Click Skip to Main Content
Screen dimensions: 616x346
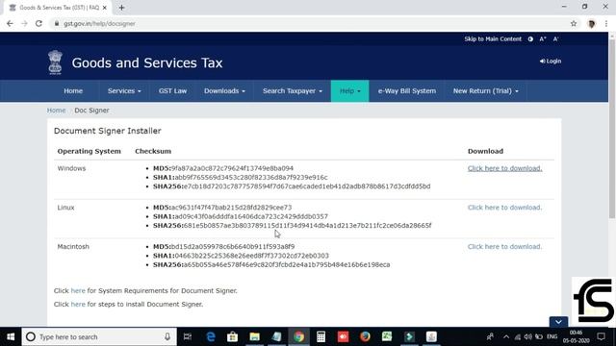click(x=493, y=38)
